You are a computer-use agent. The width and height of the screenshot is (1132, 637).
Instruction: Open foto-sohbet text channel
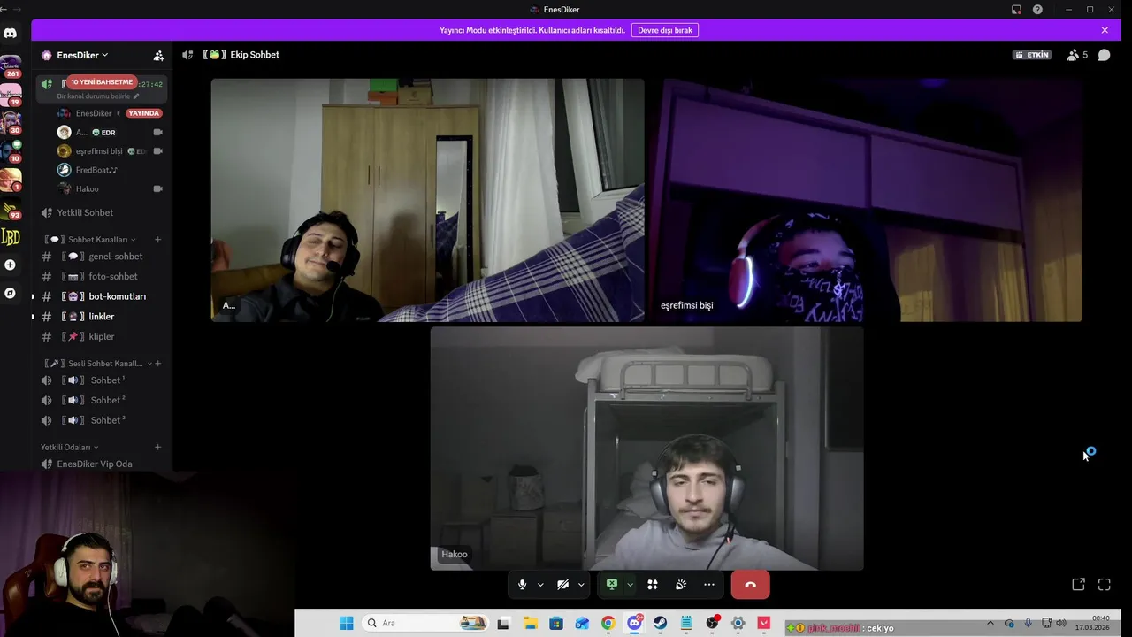102,276
